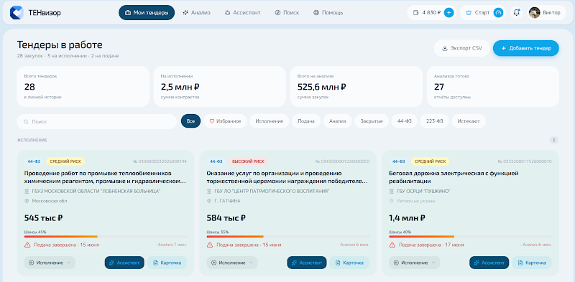Open the Мои тендеры tab

point(147,12)
